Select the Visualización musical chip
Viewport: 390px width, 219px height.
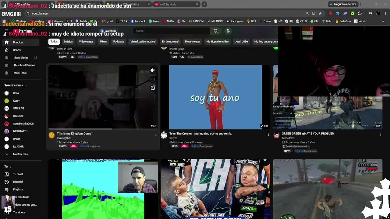(143, 42)
